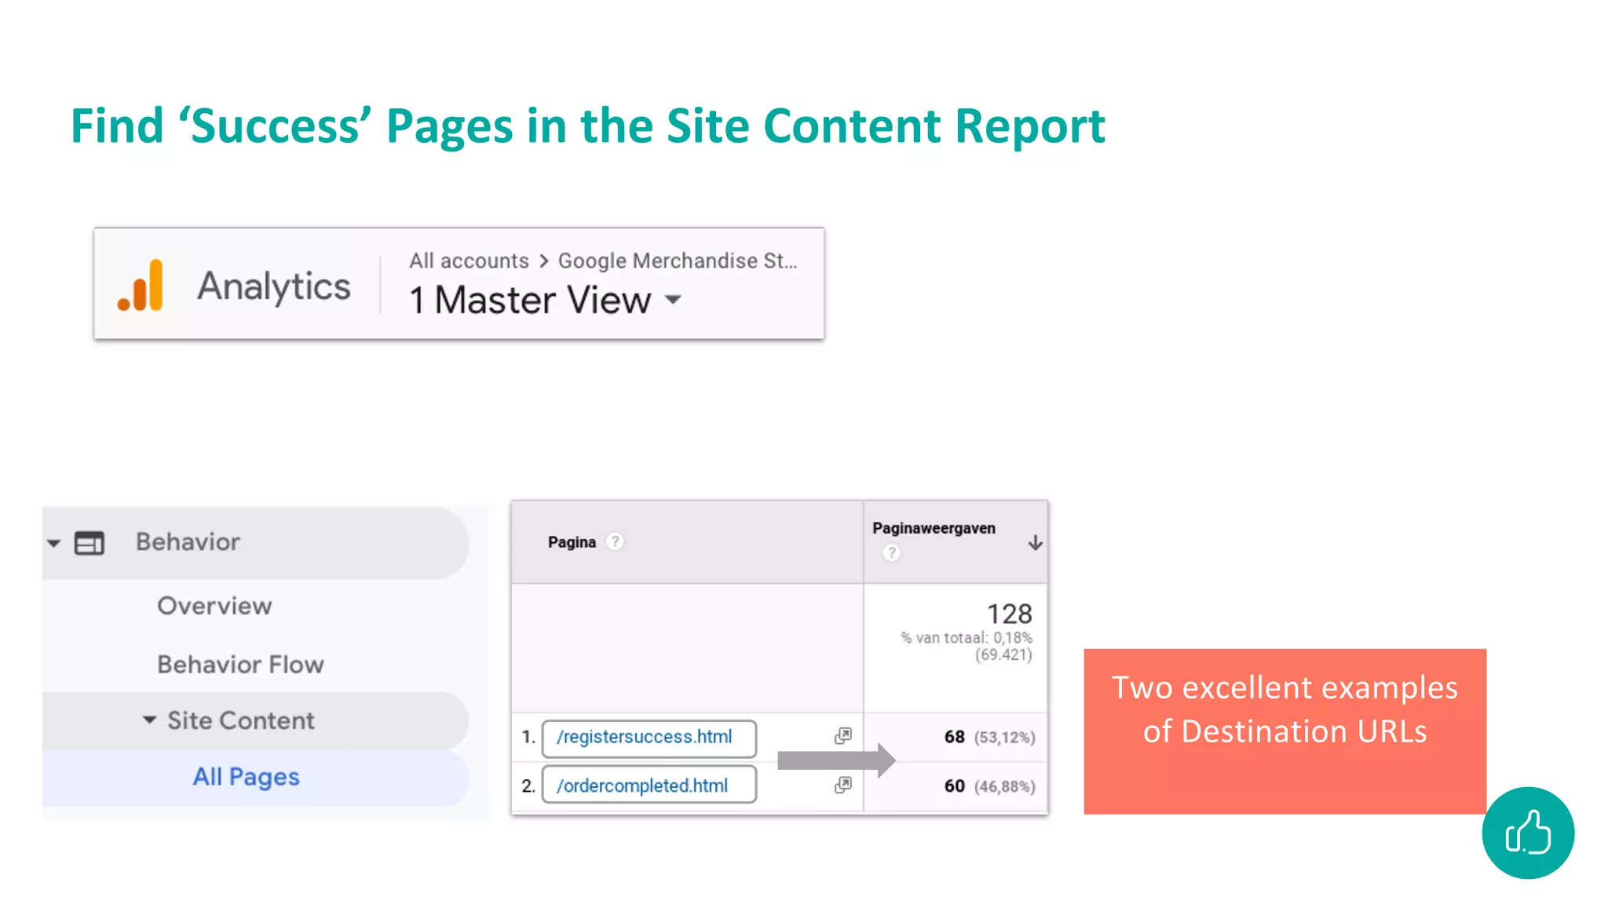This screenshot has height=904, width=1608.
Task: Select the Behavior menu label
Action: click(x=188, y=541)
